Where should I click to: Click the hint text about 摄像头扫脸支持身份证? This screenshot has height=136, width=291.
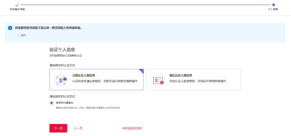pyautogui.click(x=88, y=108)
